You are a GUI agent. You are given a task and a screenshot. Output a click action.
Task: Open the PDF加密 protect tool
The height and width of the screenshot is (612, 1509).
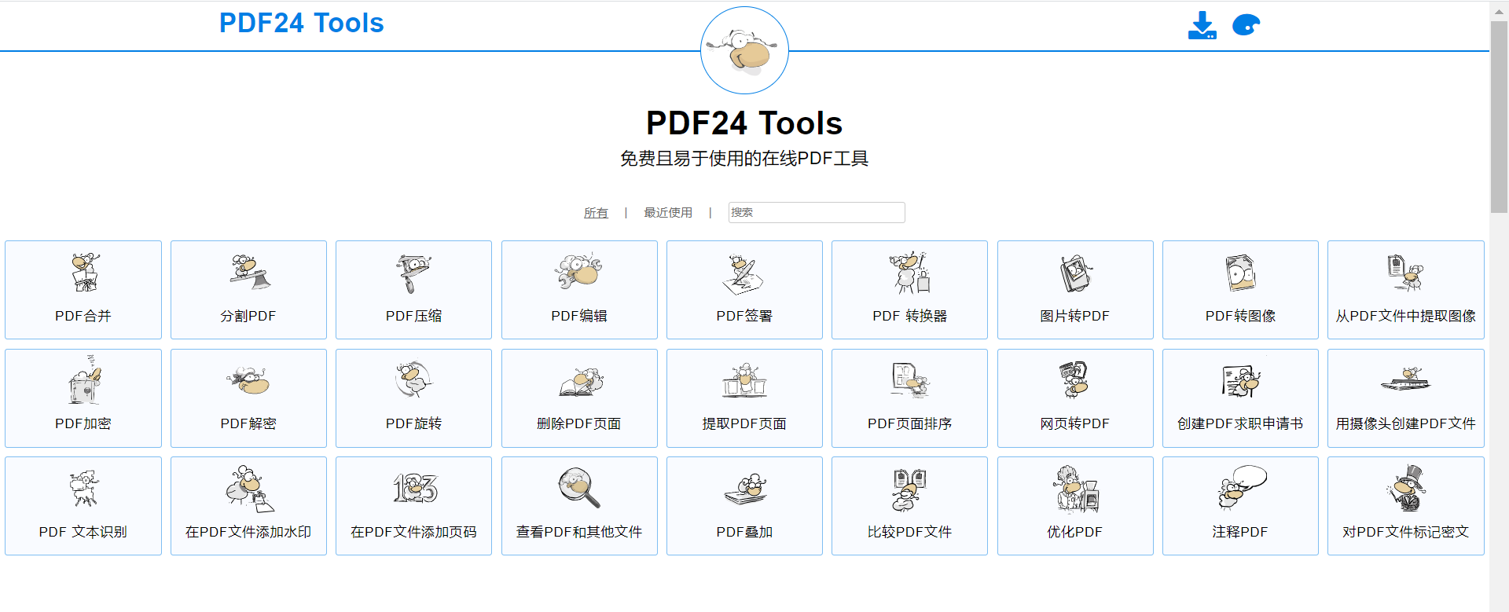point(83,398)
